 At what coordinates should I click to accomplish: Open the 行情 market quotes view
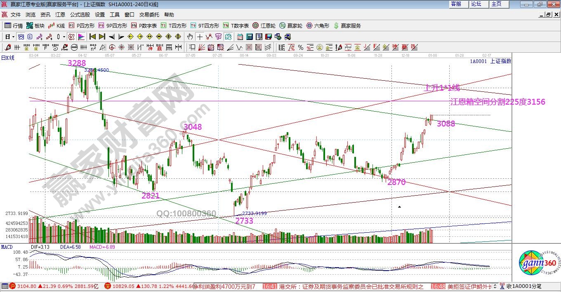14,26
